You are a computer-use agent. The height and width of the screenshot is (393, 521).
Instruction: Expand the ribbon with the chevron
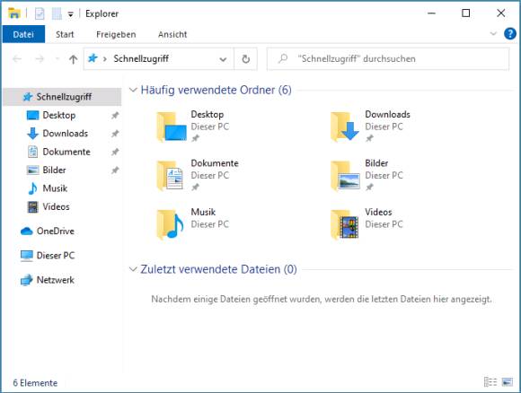(x=493, y=33)
